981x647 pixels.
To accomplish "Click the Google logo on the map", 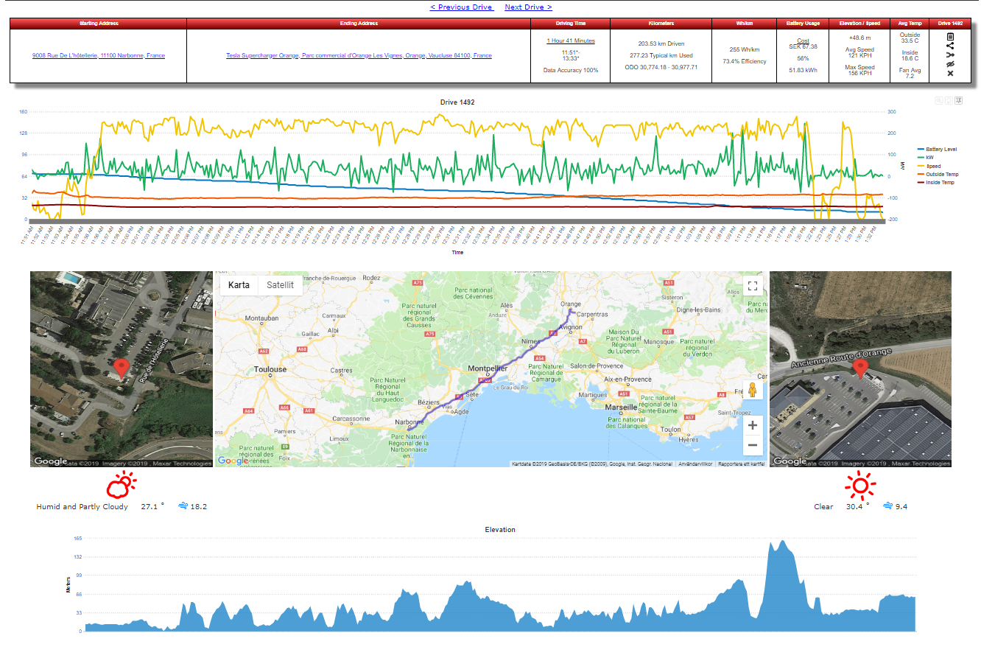I will (x=233, y=461).
